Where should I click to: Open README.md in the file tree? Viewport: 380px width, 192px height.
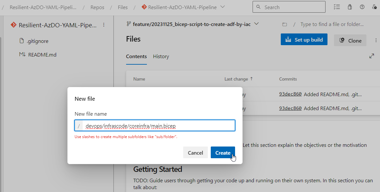point(42,55)
